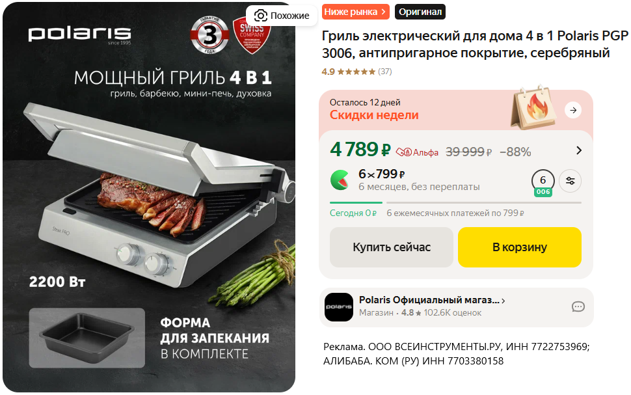The height and width of the screenshot is (395, 631).
Task: Add the grill to cart via В корзину
Action: pos(520,247)
